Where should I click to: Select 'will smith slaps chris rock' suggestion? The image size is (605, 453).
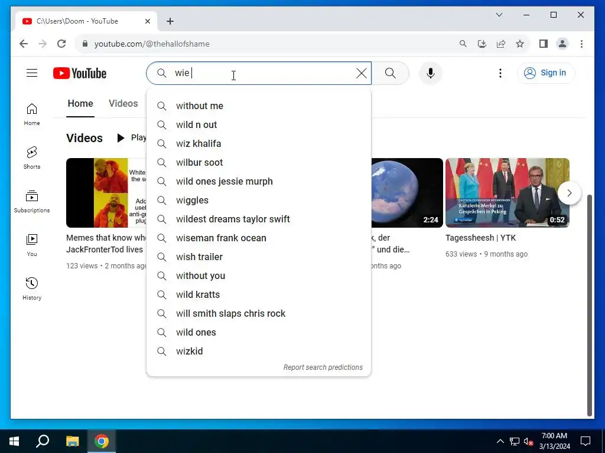[x=259, y=314]
